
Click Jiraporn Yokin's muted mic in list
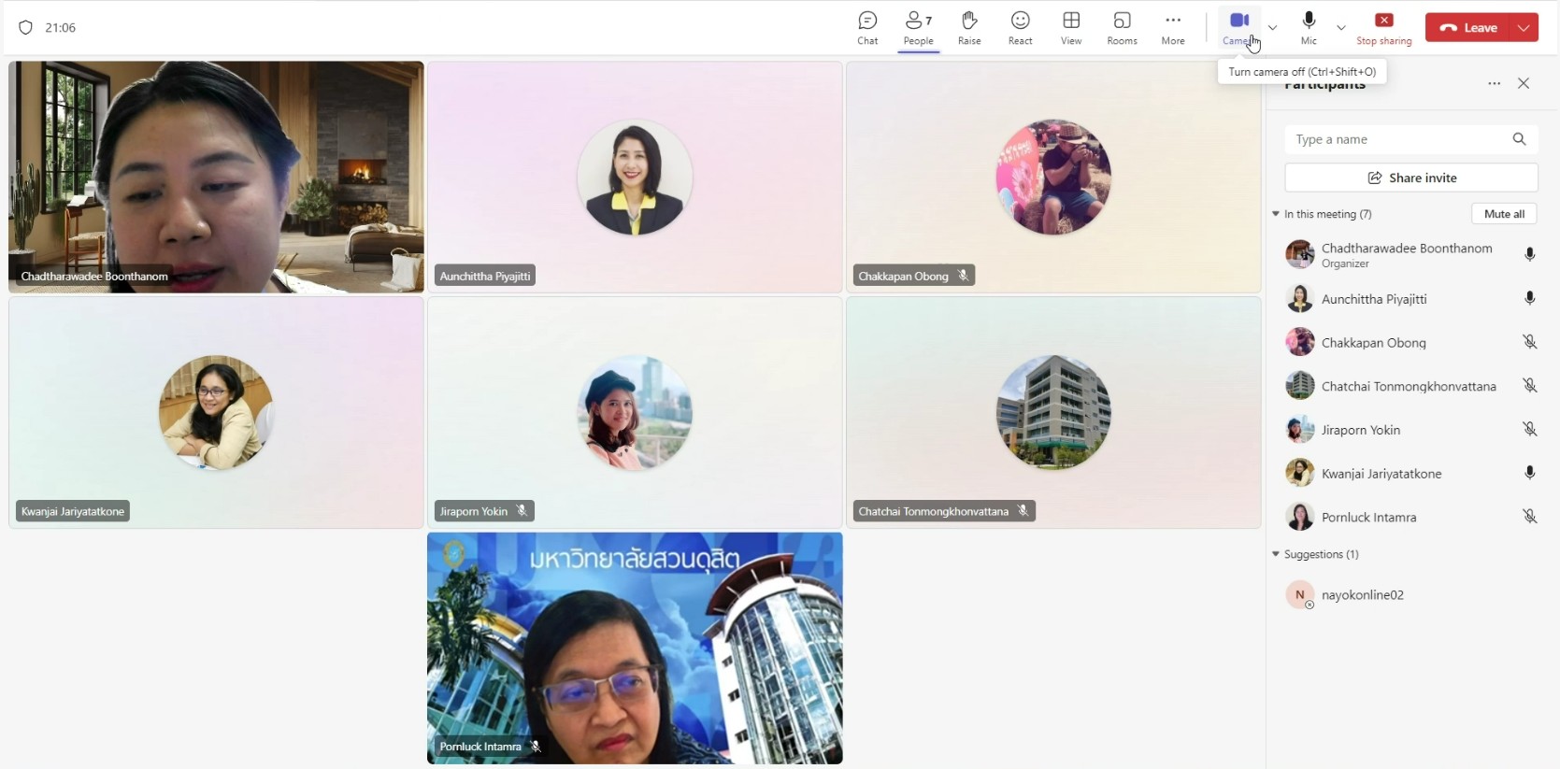click(1529, 429)
